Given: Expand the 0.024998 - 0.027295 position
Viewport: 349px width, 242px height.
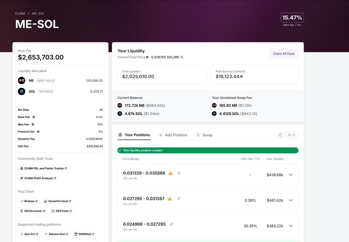Looking at the screenshot, I should (291, 226).
